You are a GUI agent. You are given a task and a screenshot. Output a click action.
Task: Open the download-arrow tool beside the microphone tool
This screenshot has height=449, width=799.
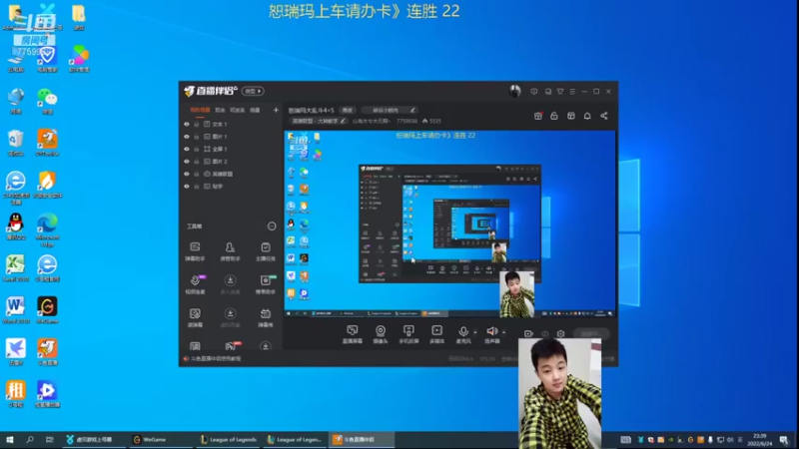[230, 284]
